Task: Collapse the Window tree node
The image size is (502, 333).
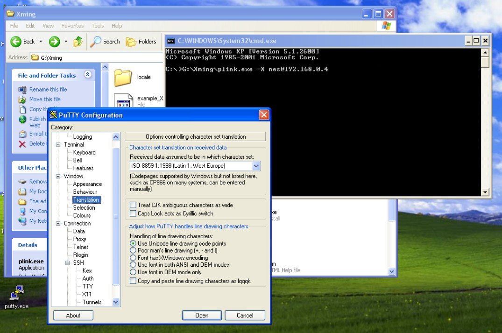Action: coord(58,176)
